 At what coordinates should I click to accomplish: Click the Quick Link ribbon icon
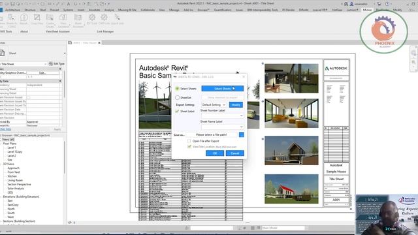pyautogui.click(x=117, y=18)
